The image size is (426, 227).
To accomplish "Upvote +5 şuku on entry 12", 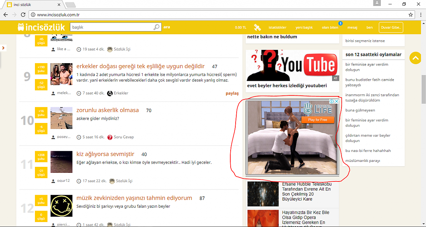I will 41,200.
